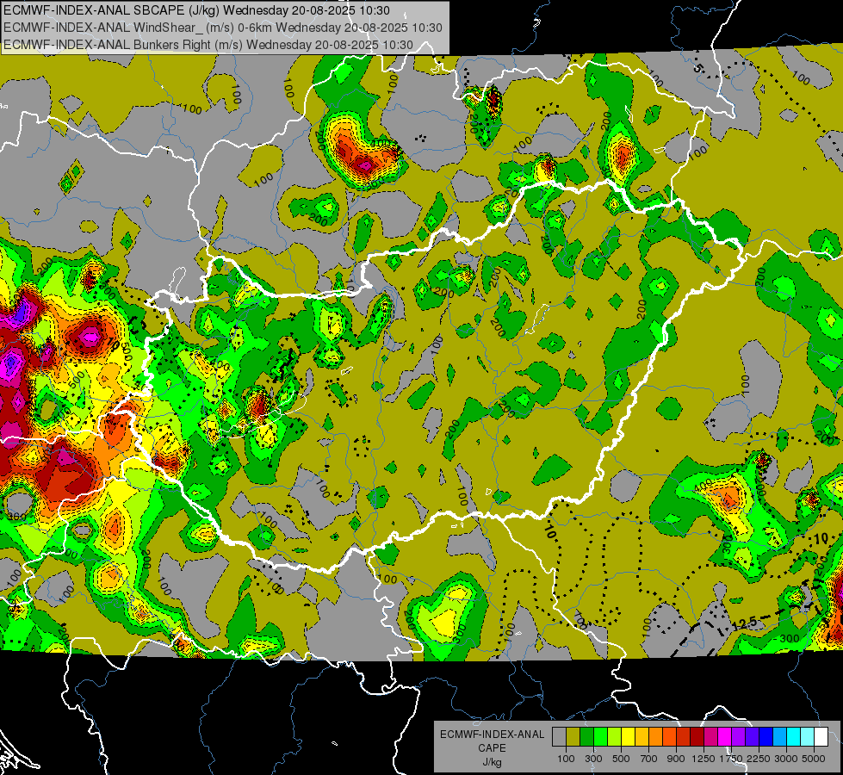Click the olive swatch in the CAPE legend
This screenshot has width=843, height=775.
click(x=573, y=736)
